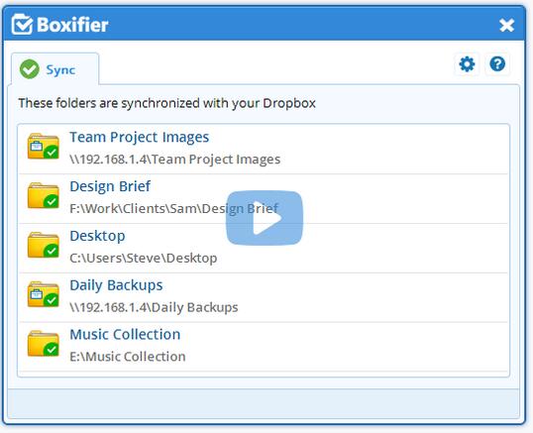Open the Design Brief folder link
This screenshot has width=533, height=433.
[x=110, y=186]
